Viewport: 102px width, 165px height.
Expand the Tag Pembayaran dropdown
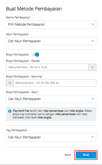click(51, 137)
